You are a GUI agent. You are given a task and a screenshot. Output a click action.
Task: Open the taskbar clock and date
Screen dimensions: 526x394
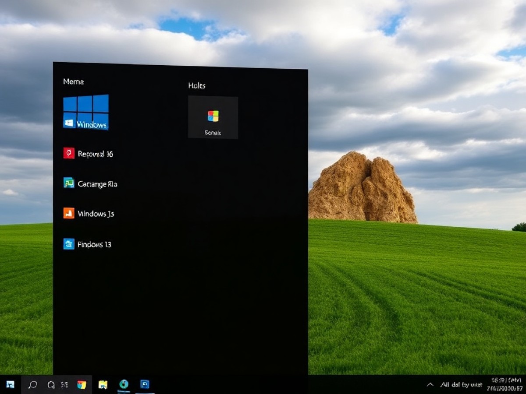tap(506, 384)
